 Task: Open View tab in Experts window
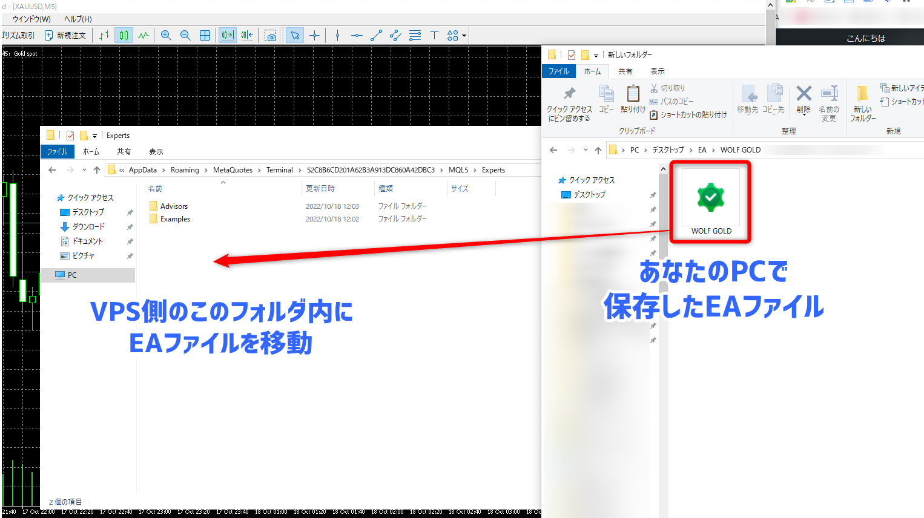pyautogui.click(x=156, y=151)
